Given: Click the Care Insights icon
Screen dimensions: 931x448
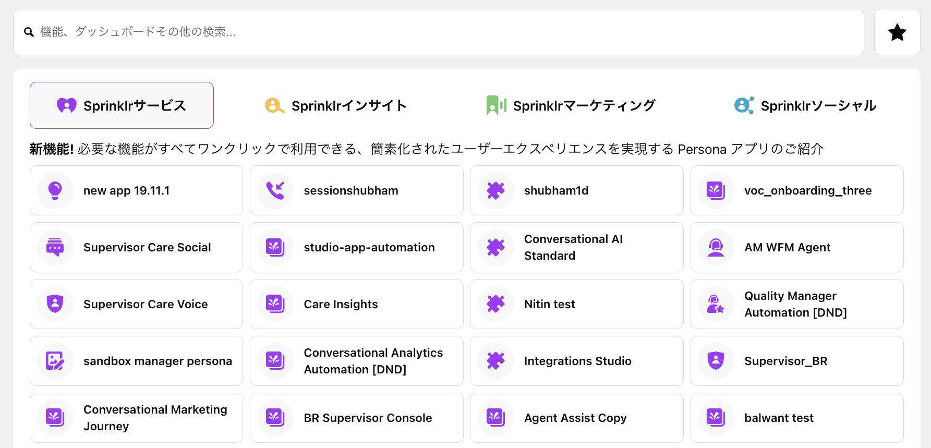Looking at the screenshot, I should pos(275,304).
